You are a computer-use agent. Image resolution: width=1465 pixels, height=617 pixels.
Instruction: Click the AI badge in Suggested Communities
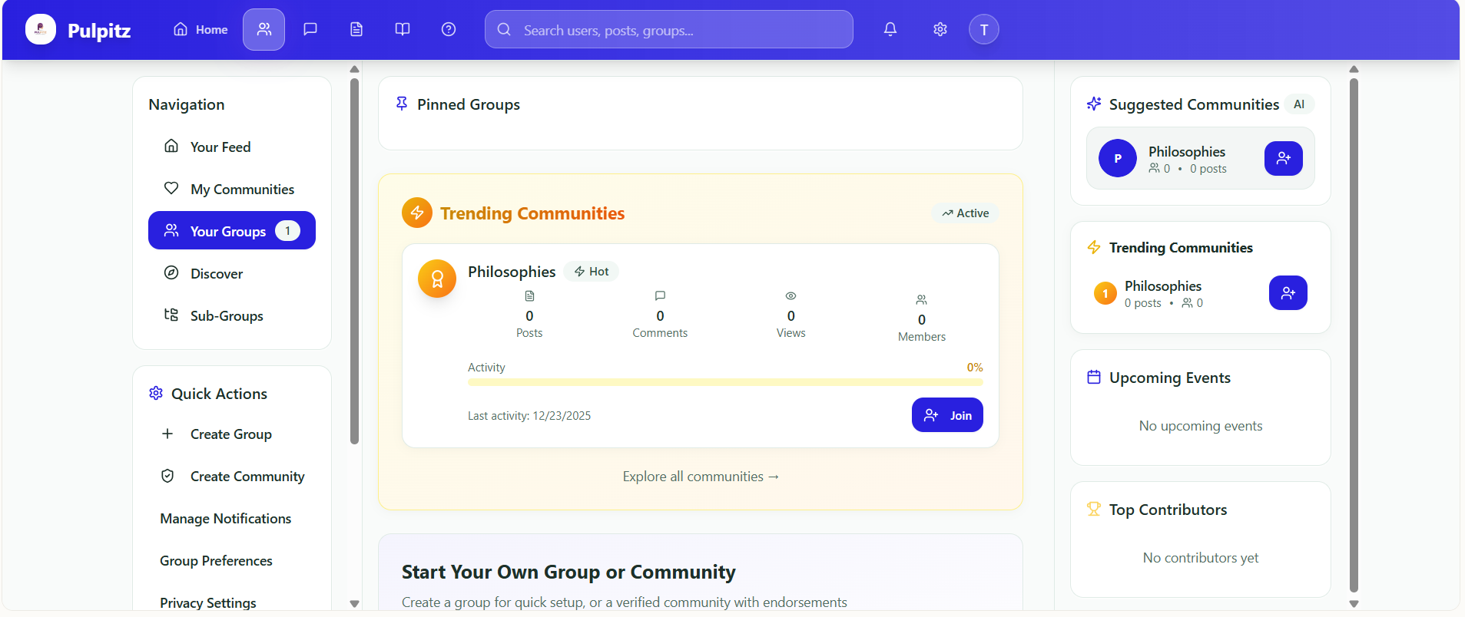tap(1299, 104)
